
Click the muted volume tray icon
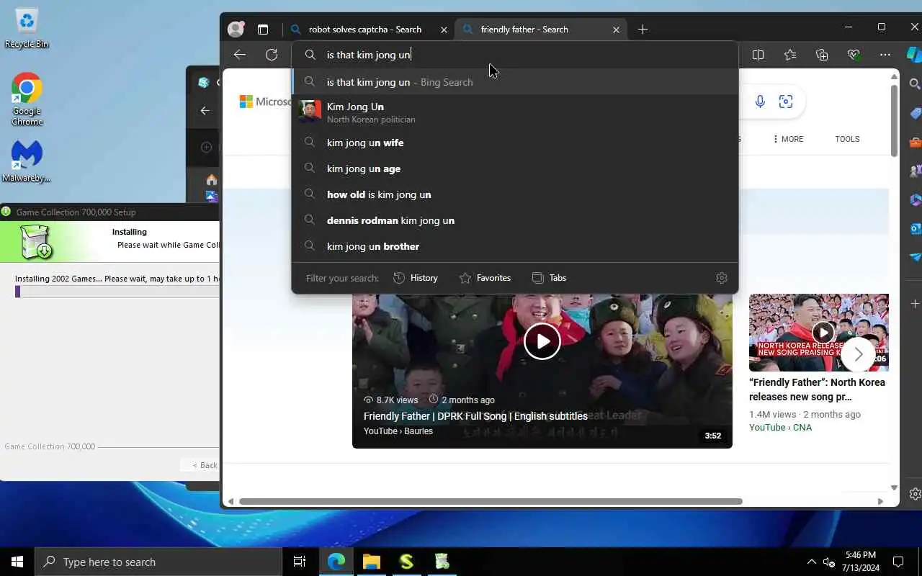point(829,562)
